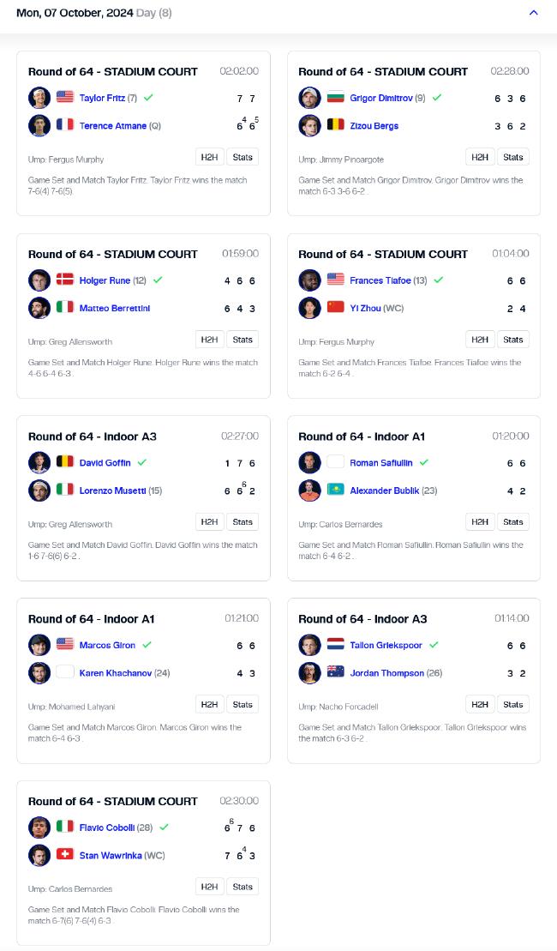Click the Australian flag beside Jordan Thompson
The image size is (557, 951).
(336, 672)
